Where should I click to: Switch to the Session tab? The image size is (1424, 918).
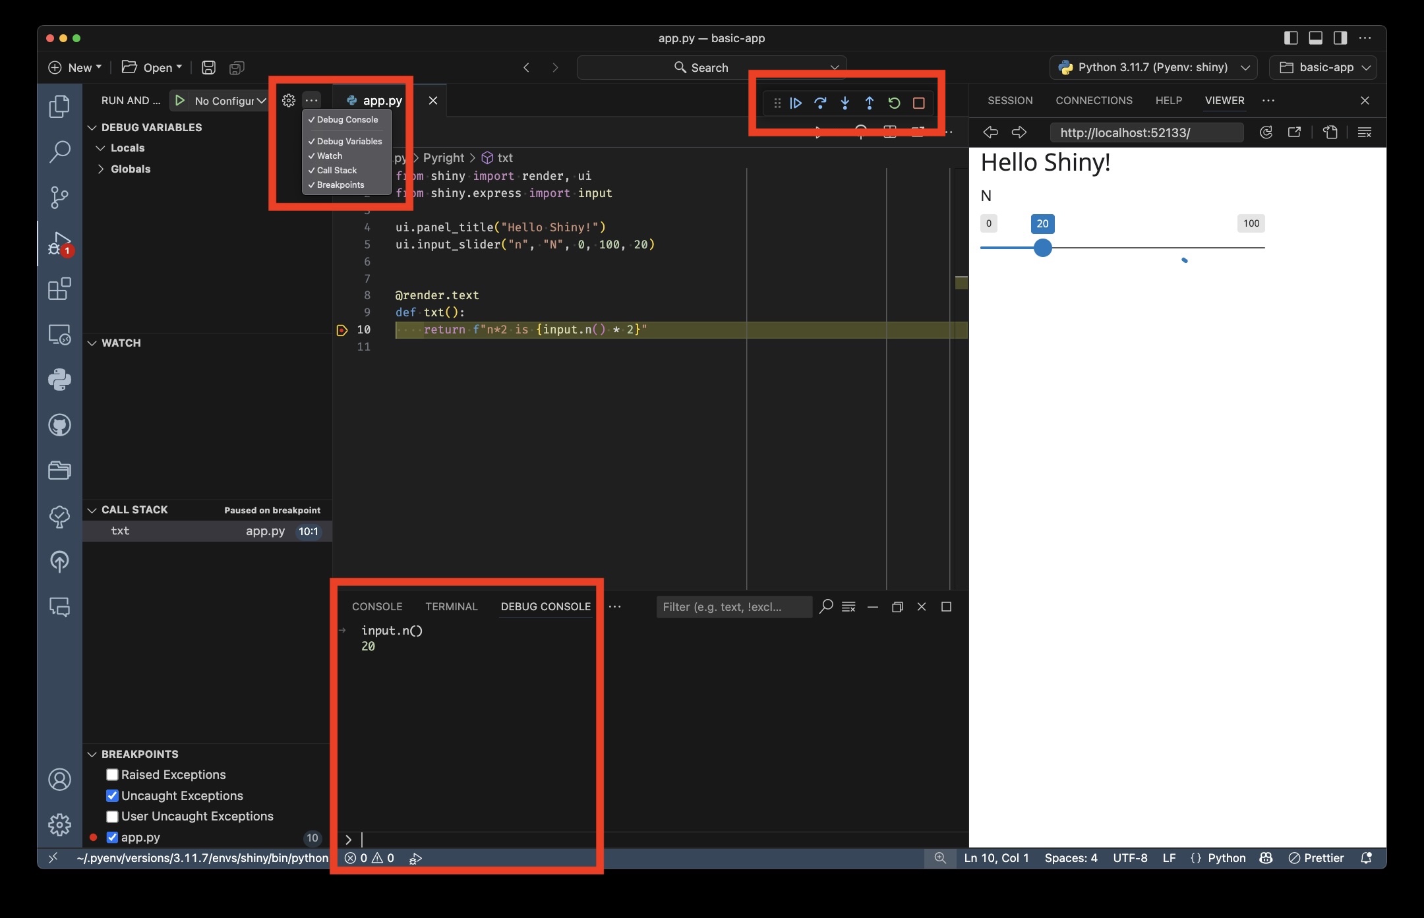(1010, 101)
